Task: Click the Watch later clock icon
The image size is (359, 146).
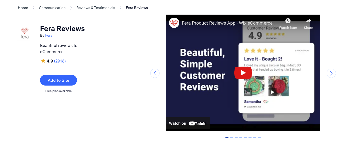Action: point(288,21)
